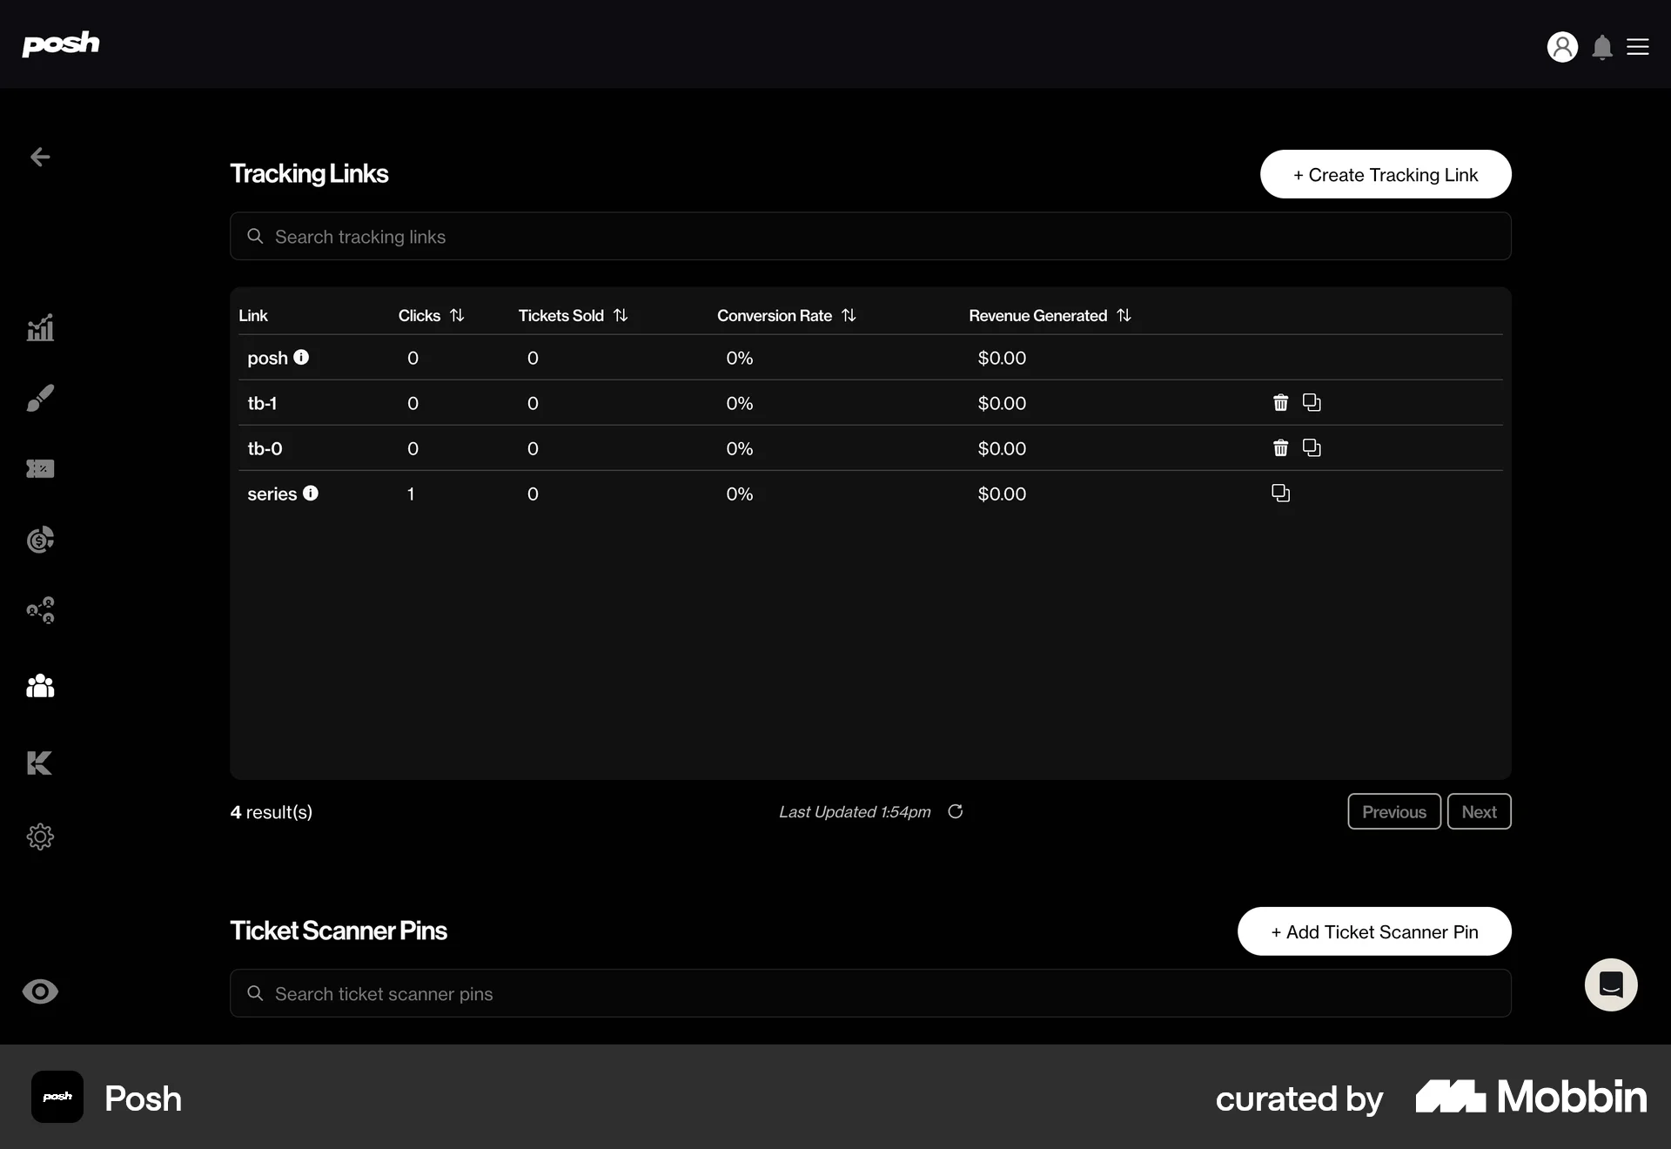Delete the tb-1 tracking link
The width and height of the screenshot is (1671, 1149).
(1279, 402)
